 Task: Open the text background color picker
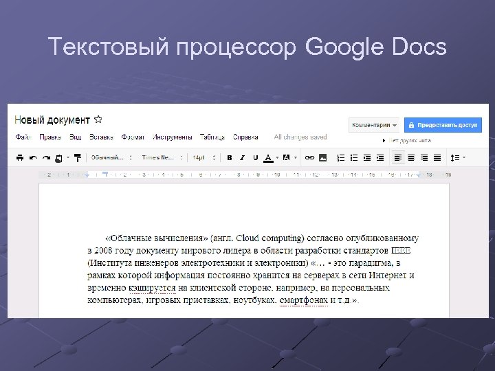tap(286, 157)
